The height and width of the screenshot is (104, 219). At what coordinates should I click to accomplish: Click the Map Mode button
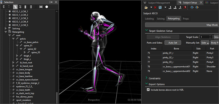182,25
